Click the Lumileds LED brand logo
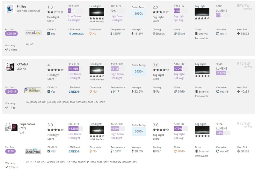The image size is (255, 170). [76, 34]
